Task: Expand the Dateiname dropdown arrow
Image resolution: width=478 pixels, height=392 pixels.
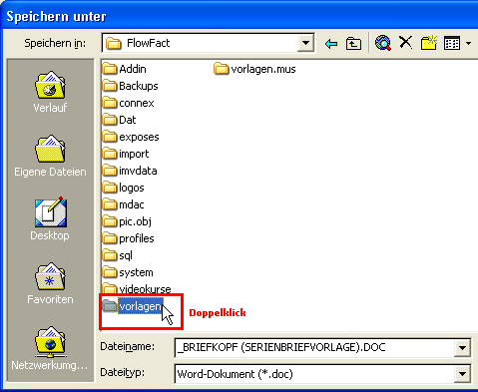Action: click(x=462, y=348)
